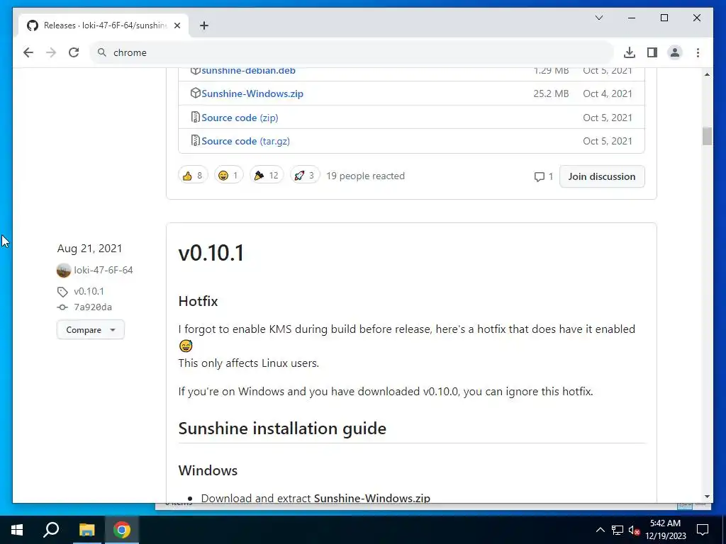
Task: Click loki-47-6F-64 avatar image
Action: click(63, 270)
